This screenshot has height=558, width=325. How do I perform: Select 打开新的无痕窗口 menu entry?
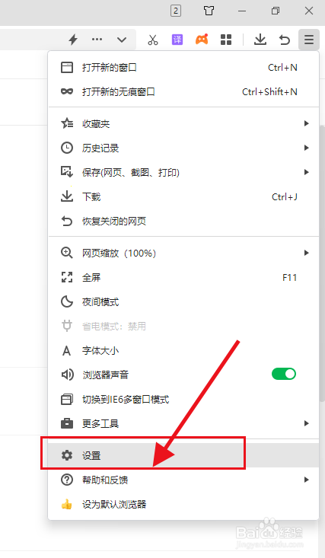pyautogui.click(x=183, y=92)
